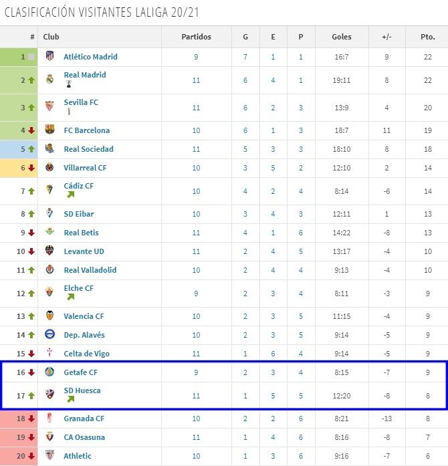The width and height of the screenshot is (448, 466).
Task: Click the Real Madrid club crest
Action: coord(49,80)
